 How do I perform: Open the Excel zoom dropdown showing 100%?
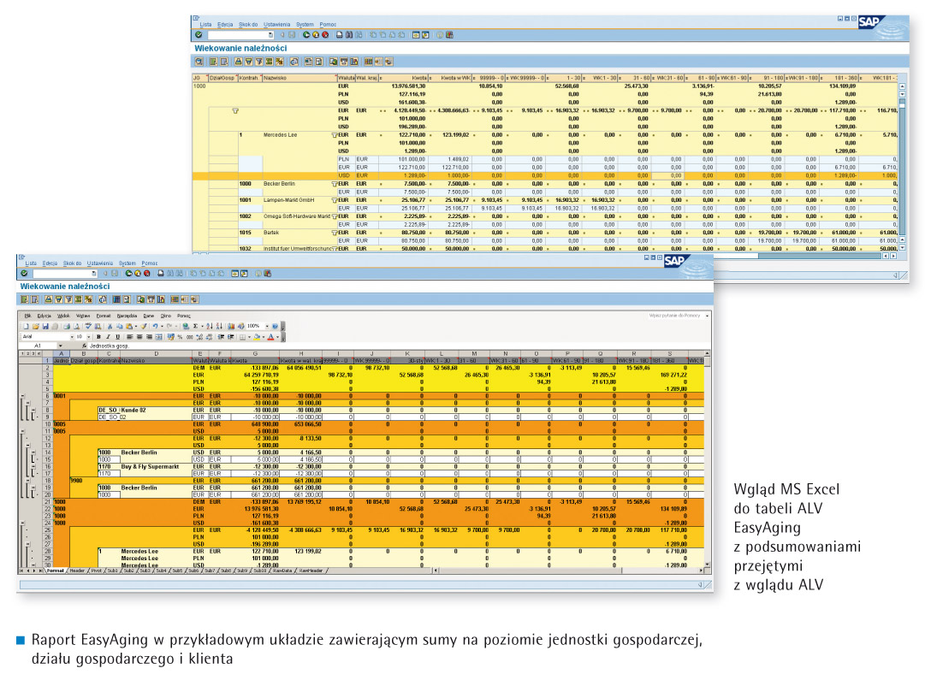pyautogui.click(x=267, y=326)
